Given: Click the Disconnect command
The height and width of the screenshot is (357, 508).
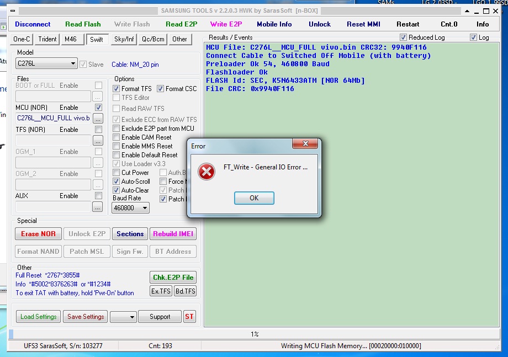Looking at the screenshot, I should tap(33, 24).
